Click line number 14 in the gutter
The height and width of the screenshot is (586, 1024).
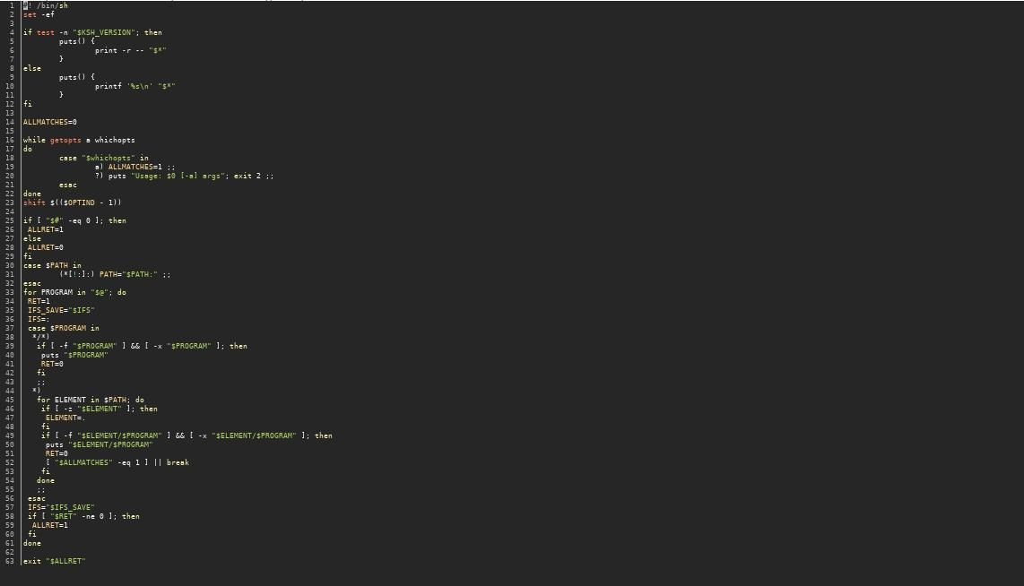[10, 122]
